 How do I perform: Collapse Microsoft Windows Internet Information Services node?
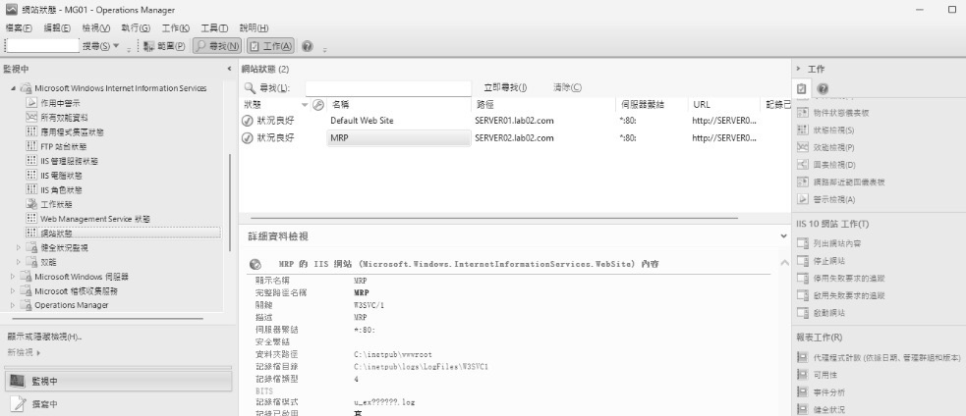pos(14,88)
